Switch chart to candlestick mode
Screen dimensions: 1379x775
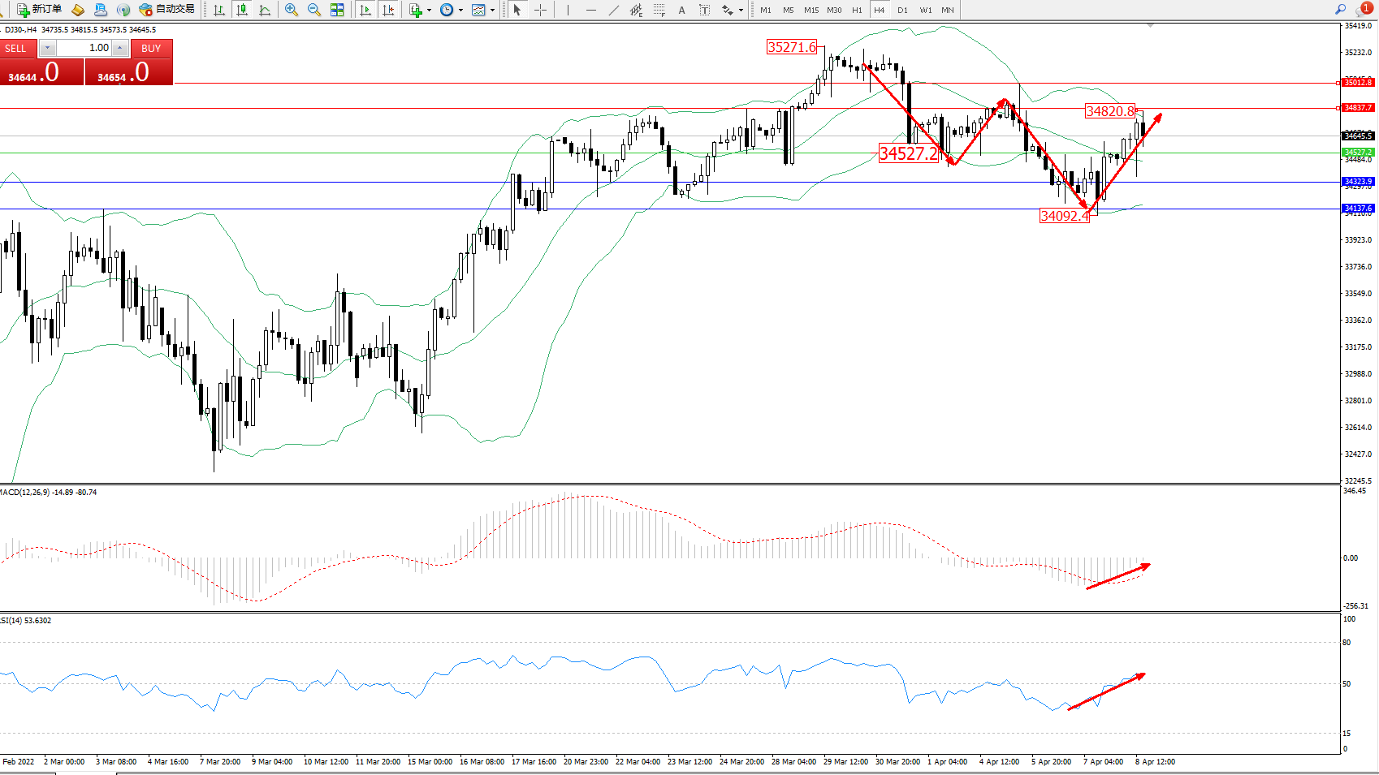[x=242, y=10]
